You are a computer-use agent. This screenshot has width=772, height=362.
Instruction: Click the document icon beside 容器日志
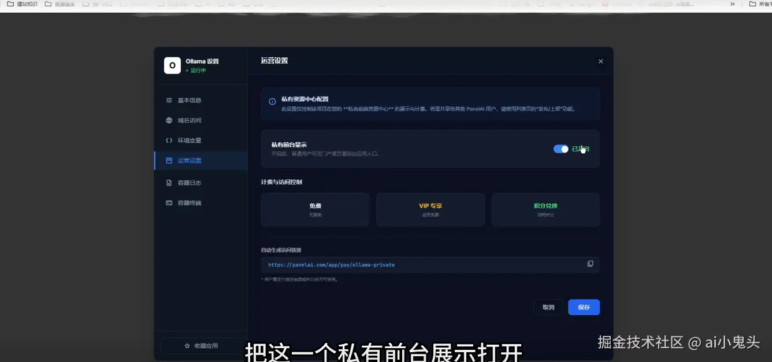(169, 183)
